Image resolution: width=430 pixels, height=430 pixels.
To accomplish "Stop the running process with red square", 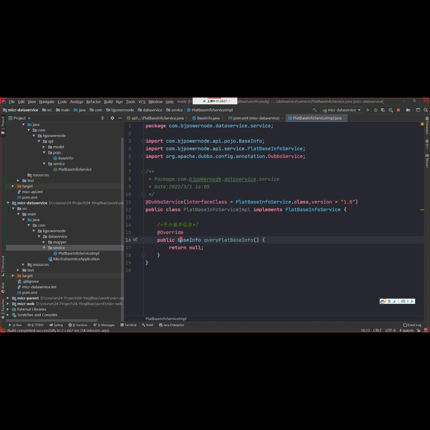I will tap(398, 110).
